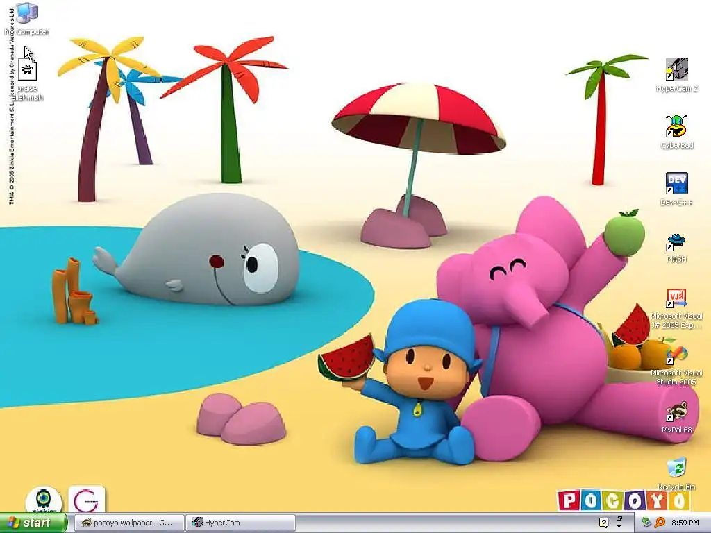Screen dimensions: 711x533
Task: Open the Start menu
Action: (x=33, y=523)
